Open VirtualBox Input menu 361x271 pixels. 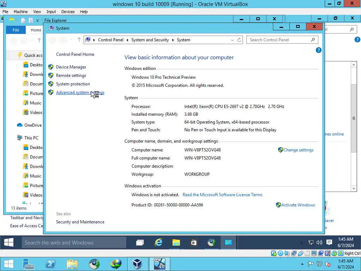pos(51,12)
